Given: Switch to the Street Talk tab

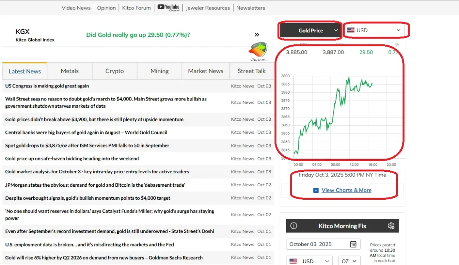Looking at the screenshot, I should click(x=252, y=71).
